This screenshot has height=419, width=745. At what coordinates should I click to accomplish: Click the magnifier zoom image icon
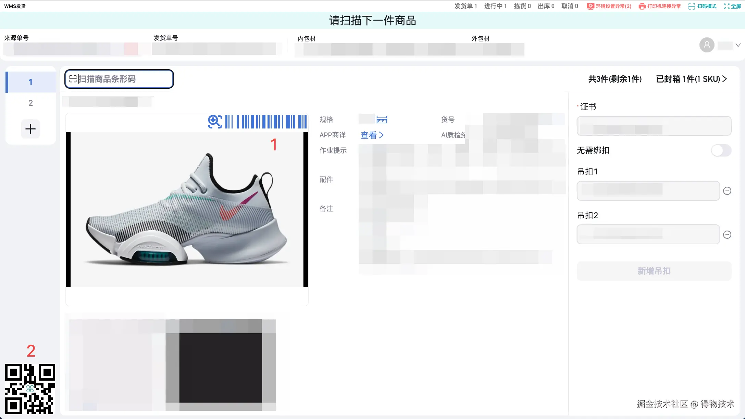point(215,122)
